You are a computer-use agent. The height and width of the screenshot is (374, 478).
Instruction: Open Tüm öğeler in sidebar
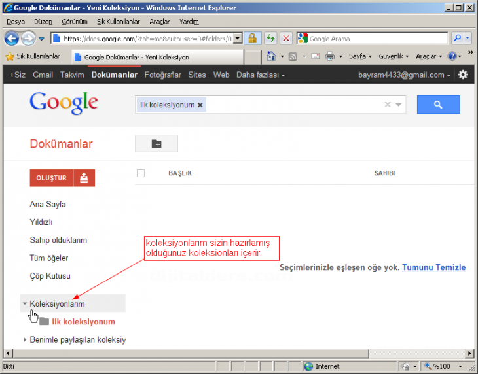(x=48, y=258)
